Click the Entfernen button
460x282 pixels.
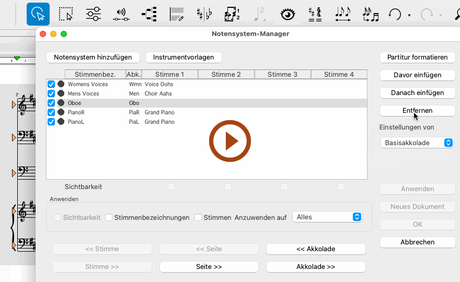417,110
